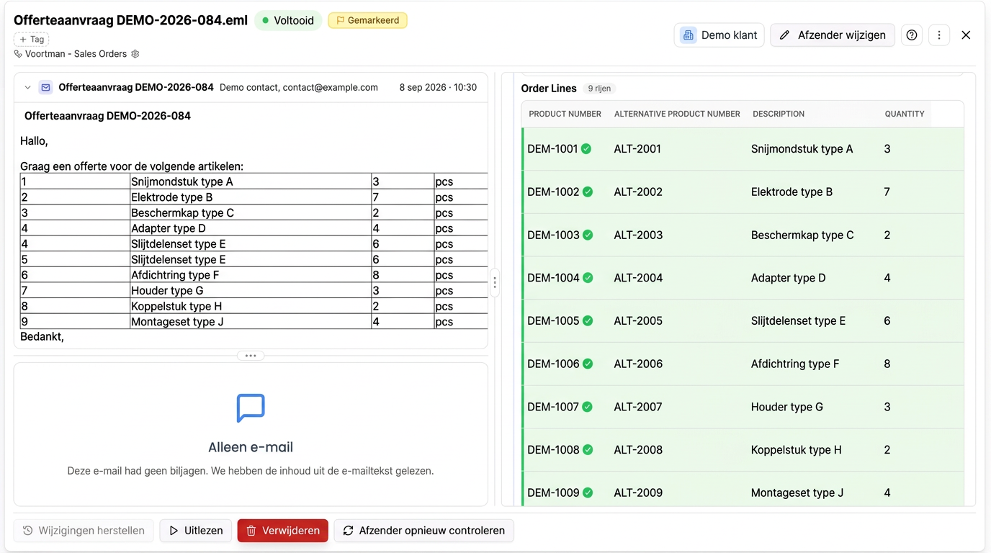Click the mail envelope icon in email header
991x553 pixels.
click(x=45, y=87)
